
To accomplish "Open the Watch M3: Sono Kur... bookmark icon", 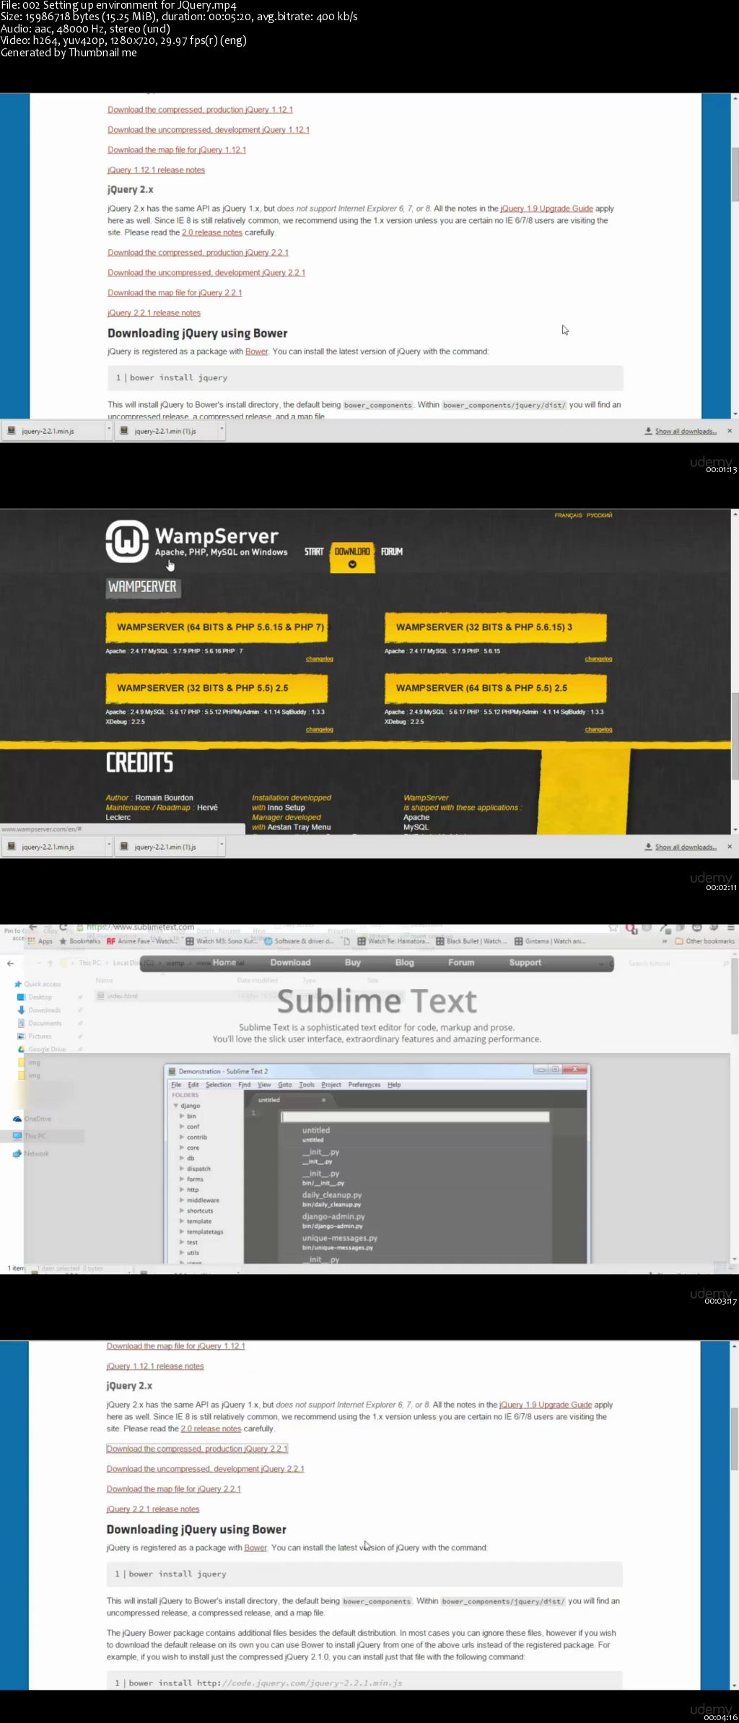I will click(190, 941).
